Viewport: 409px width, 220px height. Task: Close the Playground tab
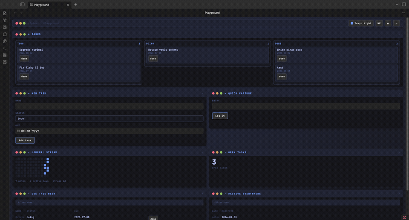[x=68, y=5]
